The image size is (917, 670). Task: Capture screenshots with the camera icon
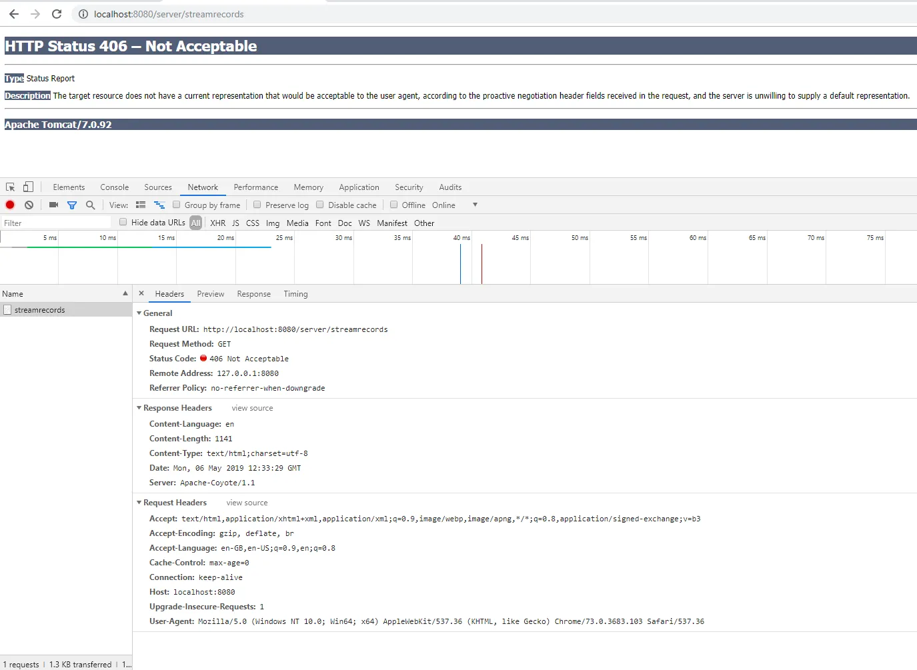pyautogui.click(x=53, y=205)
